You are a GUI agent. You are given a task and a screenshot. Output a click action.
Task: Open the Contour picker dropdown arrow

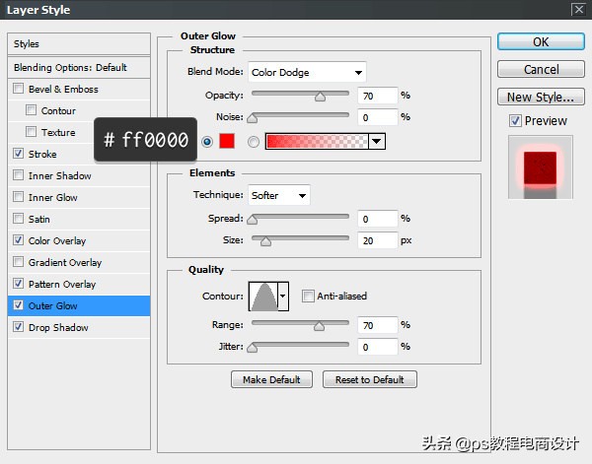(283, 297)
